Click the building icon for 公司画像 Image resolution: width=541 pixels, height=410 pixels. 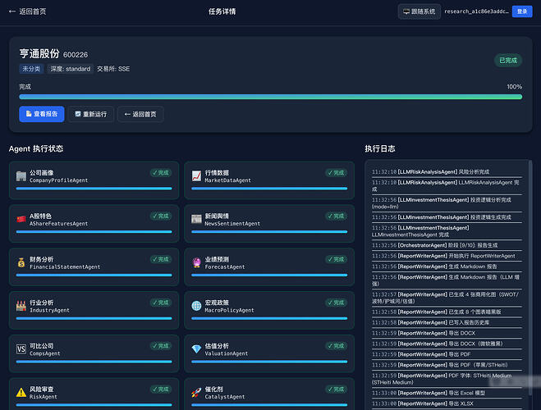point(21,176)
